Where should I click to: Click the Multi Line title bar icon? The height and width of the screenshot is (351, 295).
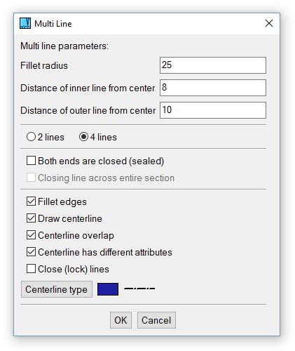(x=25, y=23)
